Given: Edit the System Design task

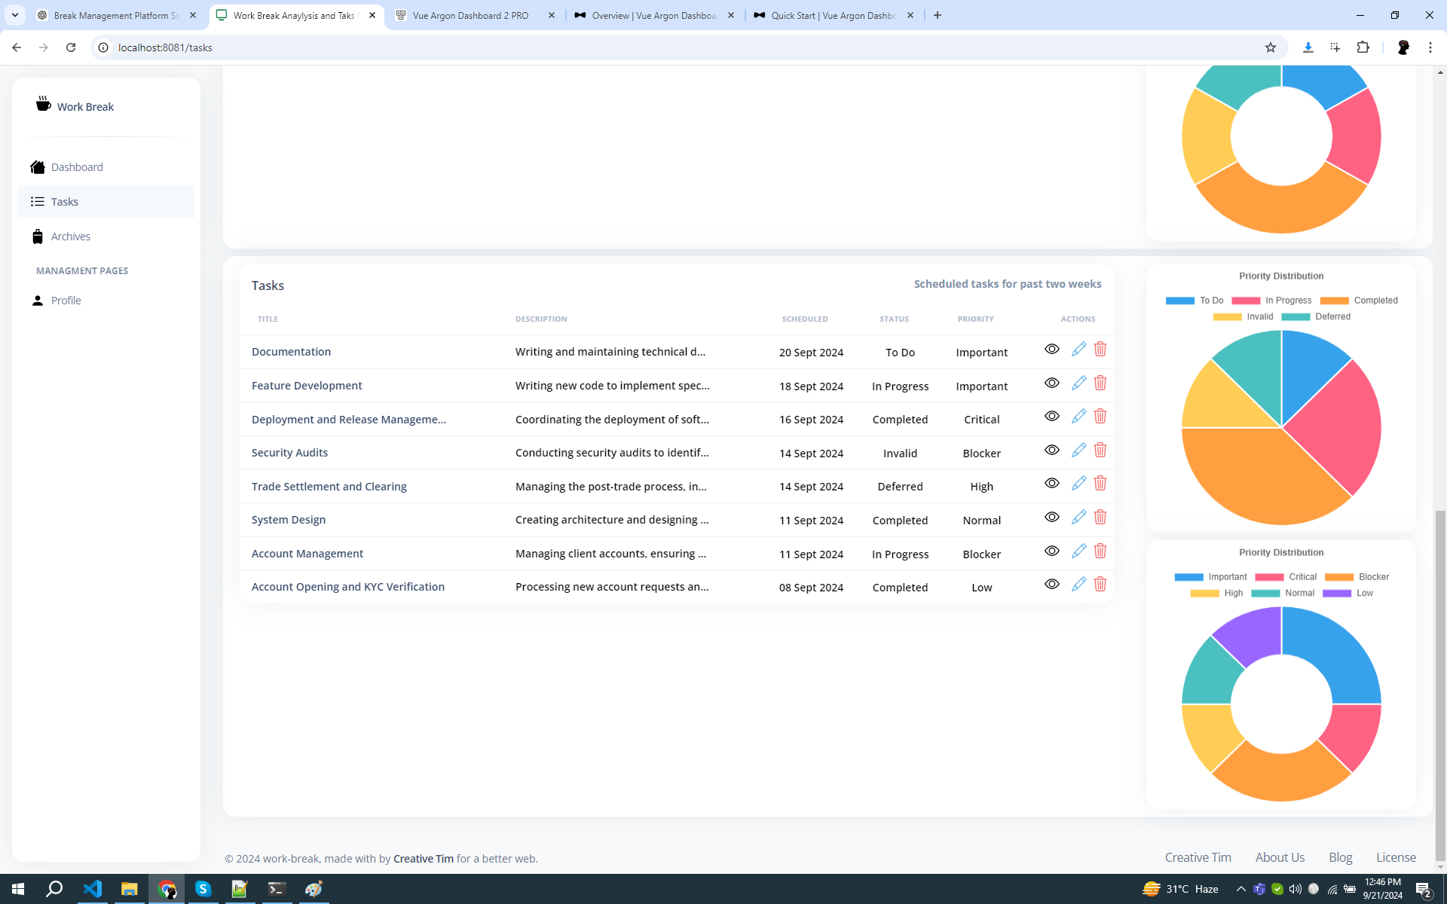Looking at the screenshot, I should click(1078, 518).
